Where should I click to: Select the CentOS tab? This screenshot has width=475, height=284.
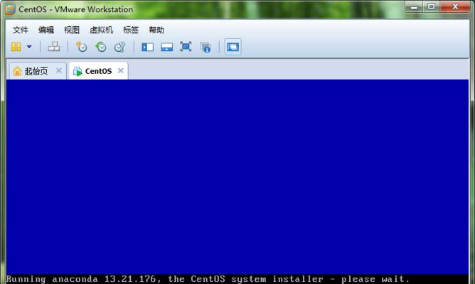pyautogui.click(x=98, y=71)
